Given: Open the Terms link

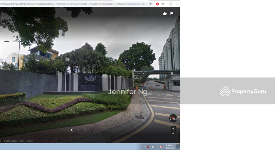Looking at the screenshot, I should tap(22, 141).
